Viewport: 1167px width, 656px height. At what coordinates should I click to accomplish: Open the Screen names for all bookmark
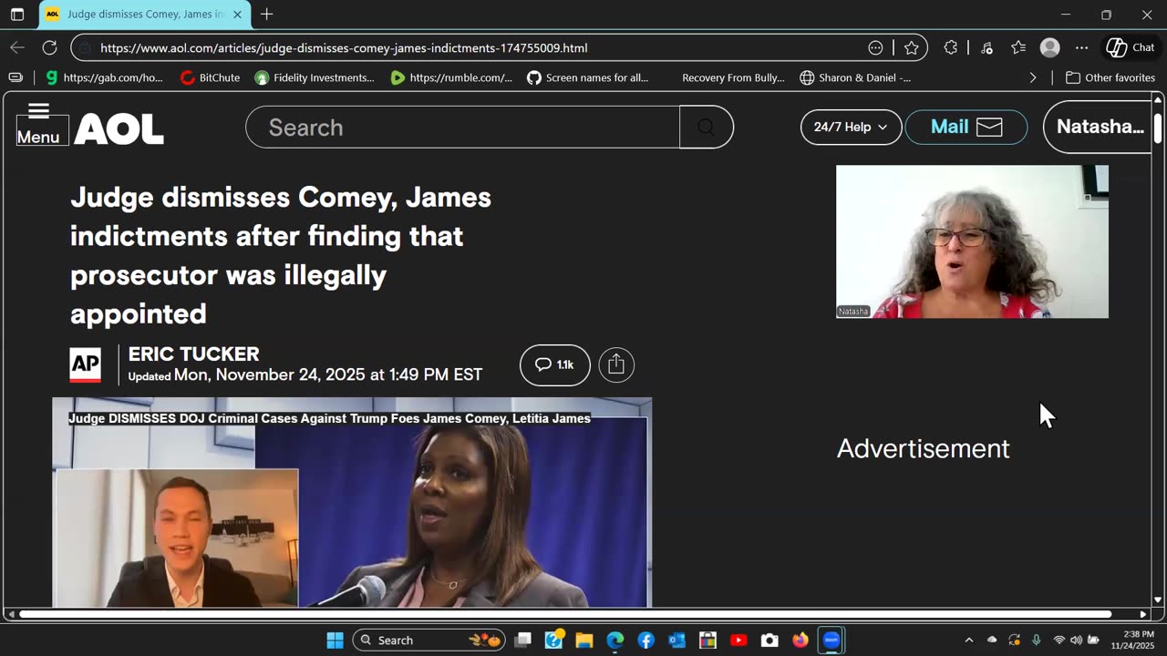pyautogui.click(x=587, y=77)
